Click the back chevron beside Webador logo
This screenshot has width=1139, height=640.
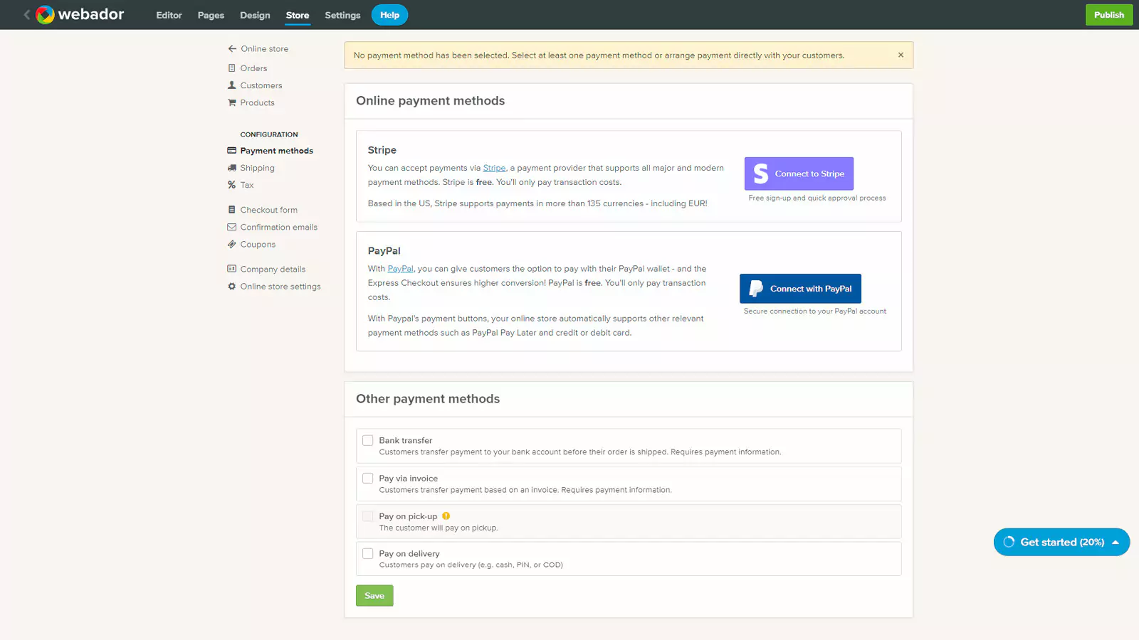pyautogui.click(x=26, y=14)
